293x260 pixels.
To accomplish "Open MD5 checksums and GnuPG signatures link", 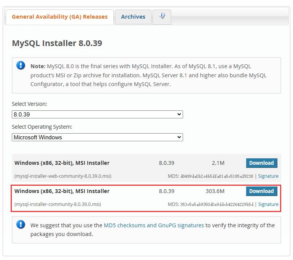I will click(154, 225).
